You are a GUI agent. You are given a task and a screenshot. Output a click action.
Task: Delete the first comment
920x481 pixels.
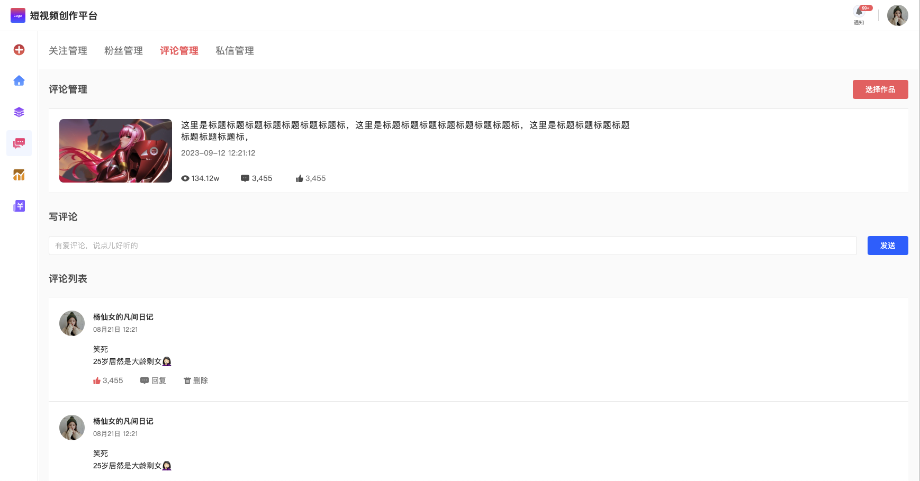[195, 380]
